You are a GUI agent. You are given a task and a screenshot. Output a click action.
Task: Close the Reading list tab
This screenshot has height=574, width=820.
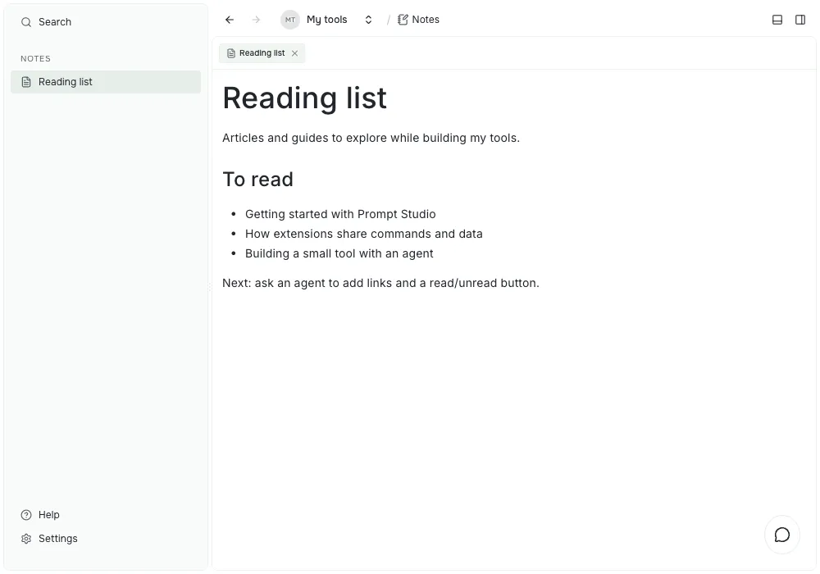click(x=295, y=53)
